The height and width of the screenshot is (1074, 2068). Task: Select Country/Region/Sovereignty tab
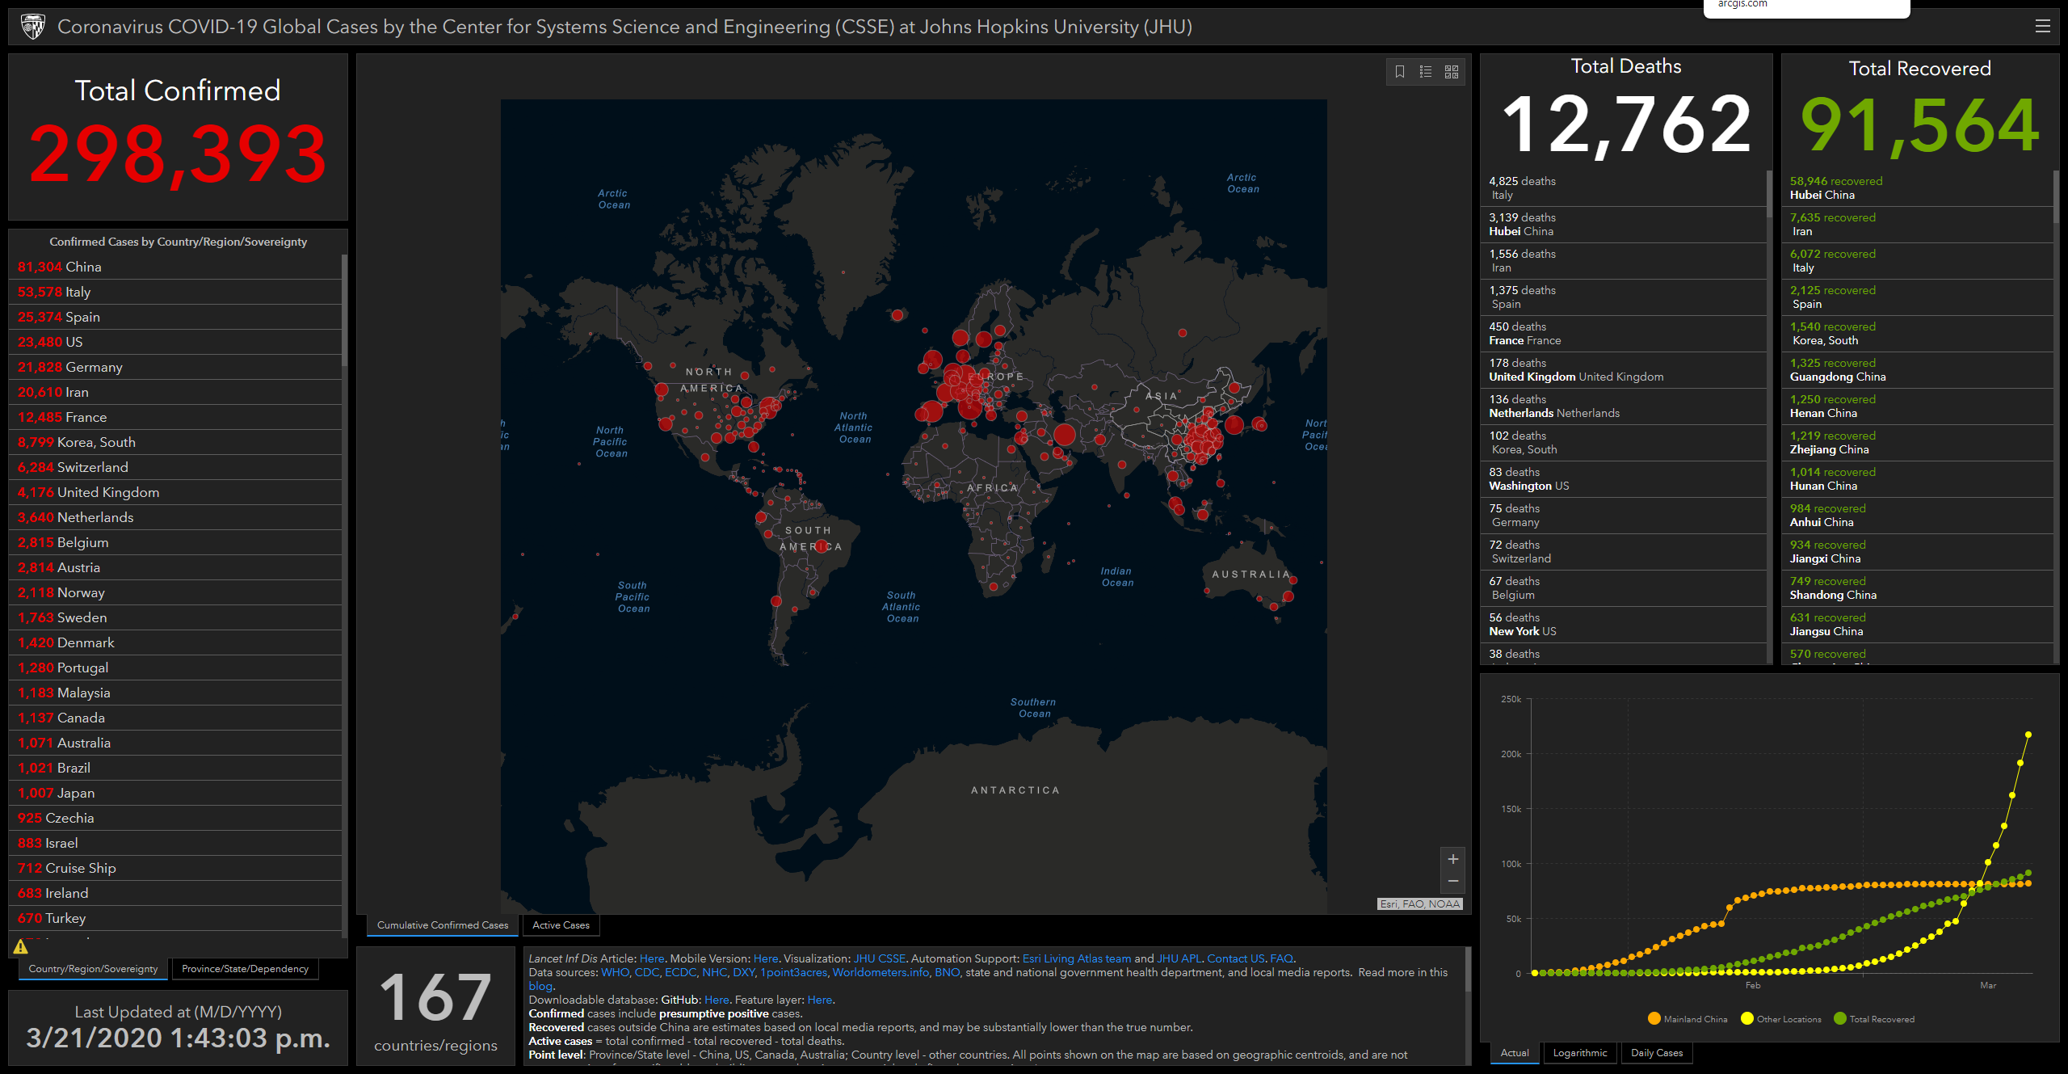coord(93,969)
